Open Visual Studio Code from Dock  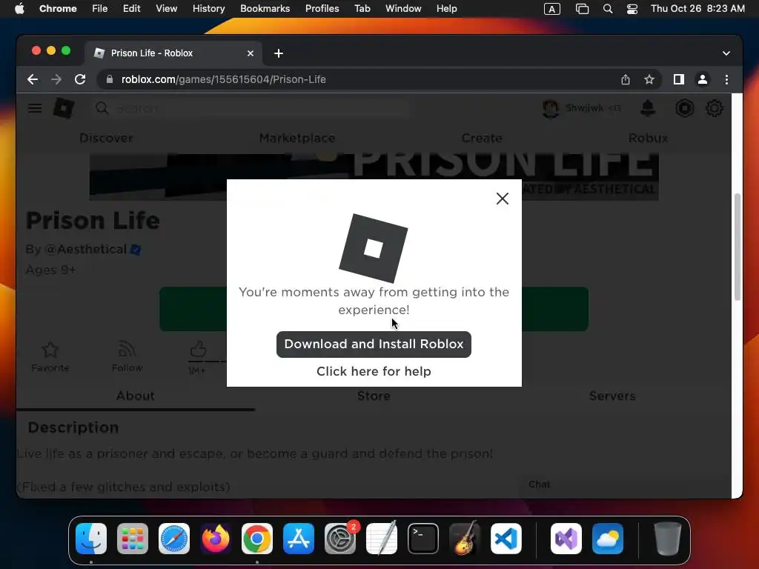point(506,538)
